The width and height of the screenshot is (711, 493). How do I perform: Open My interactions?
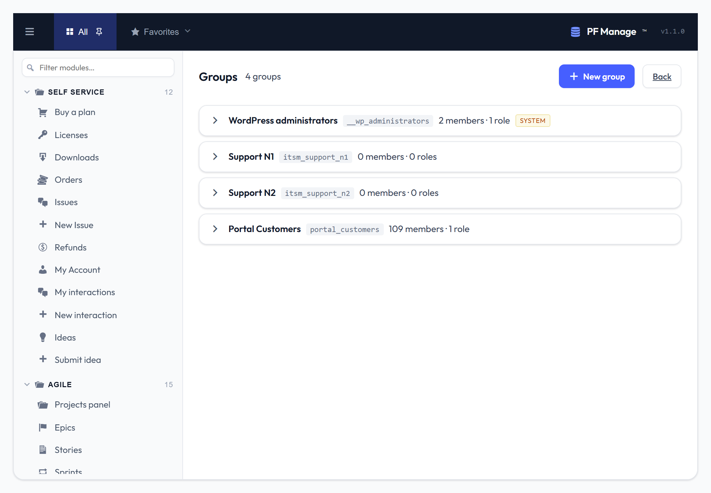coord(85,292)
